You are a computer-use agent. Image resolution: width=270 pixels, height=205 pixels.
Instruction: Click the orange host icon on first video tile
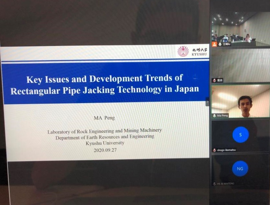tap(214, 44)
